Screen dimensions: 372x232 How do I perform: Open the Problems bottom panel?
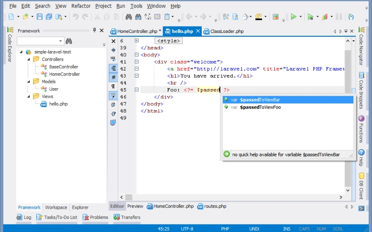pos(96,217)
